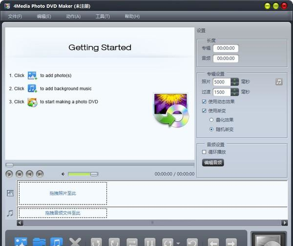Increase 过渡 duration with up stepper
This screenshot has height=246, width=293.
[x=234, y=90]
